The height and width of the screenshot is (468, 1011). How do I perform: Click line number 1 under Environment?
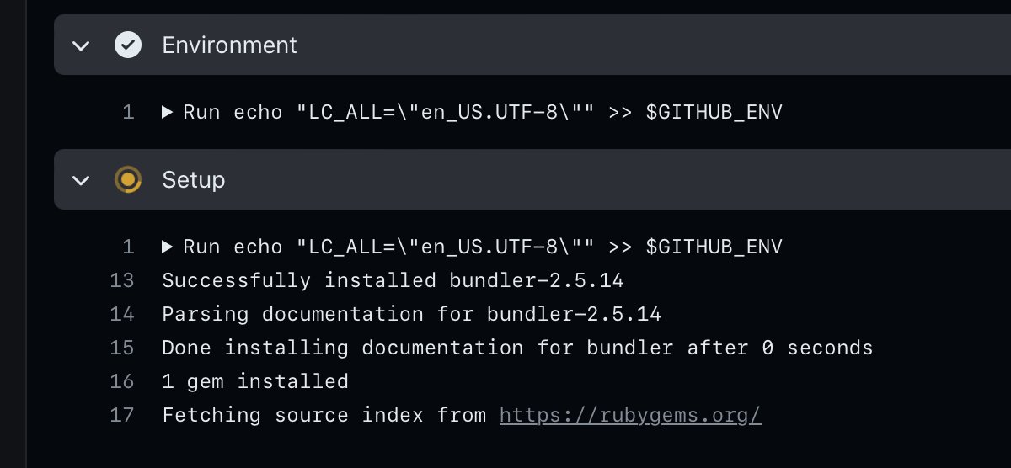[x=128, y=112]
